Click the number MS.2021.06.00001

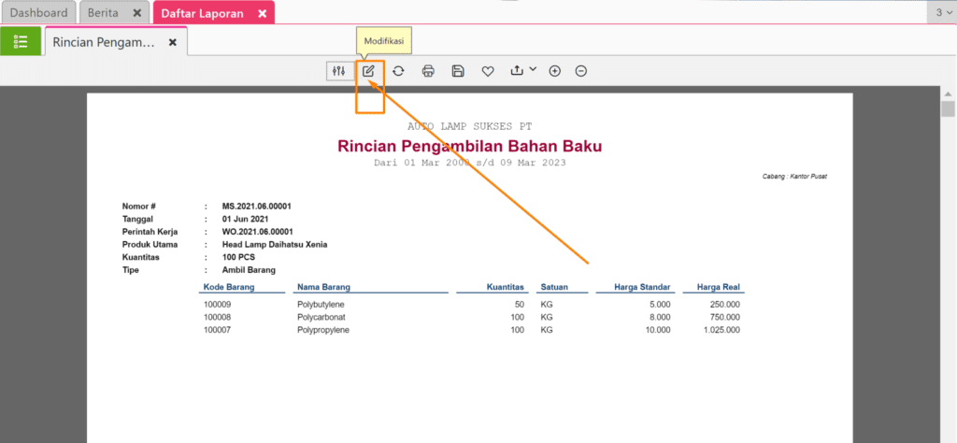pyautogui.click(x=256, y=207)
